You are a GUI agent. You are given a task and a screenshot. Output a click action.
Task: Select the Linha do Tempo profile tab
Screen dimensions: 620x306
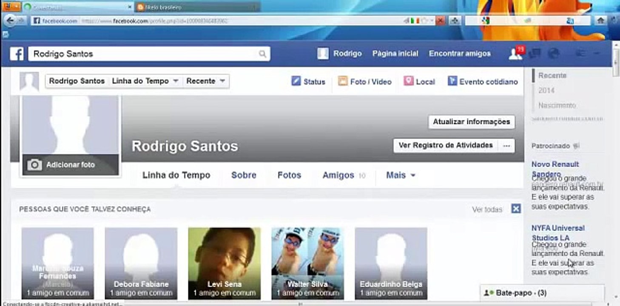click(x=176, y=175)
